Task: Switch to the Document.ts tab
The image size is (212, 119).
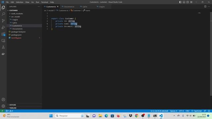Action: (x=69, y=7)
